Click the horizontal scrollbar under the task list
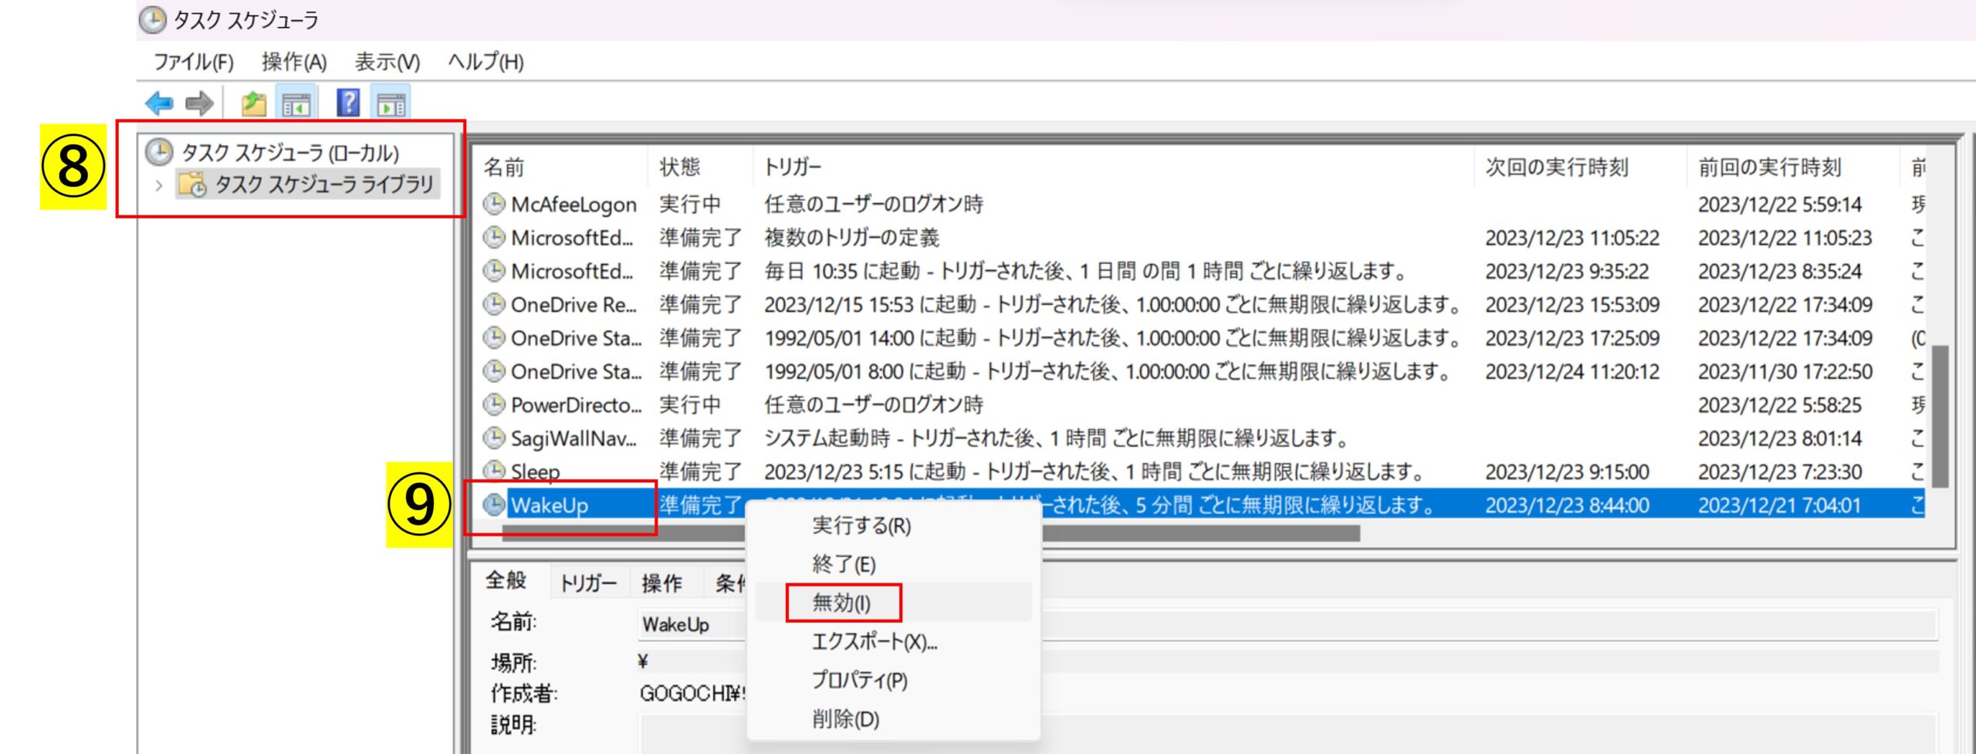This screenshot has height=754, width=1976. click(x=930, y=533)
